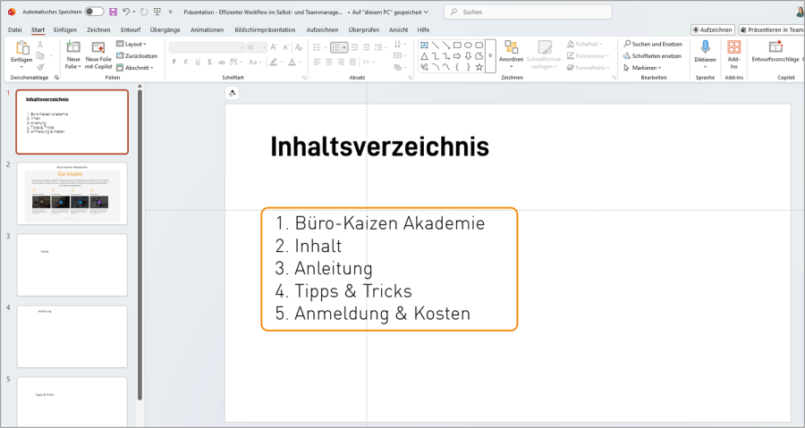Click the font color A button
This screenshot has height=428, width=805.
tap(292, 62)
